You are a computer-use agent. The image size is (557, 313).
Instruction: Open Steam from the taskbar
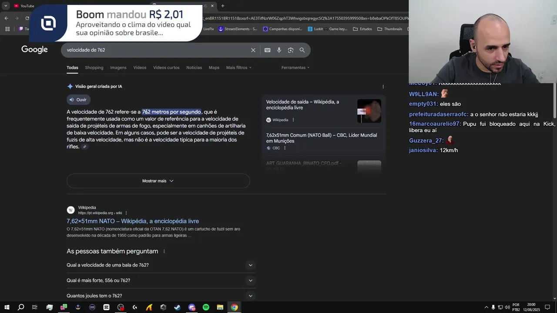(x=178, y=307)
